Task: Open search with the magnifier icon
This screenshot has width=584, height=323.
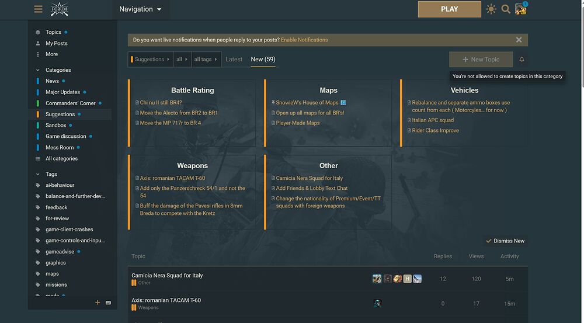Action: click(506, 9)
